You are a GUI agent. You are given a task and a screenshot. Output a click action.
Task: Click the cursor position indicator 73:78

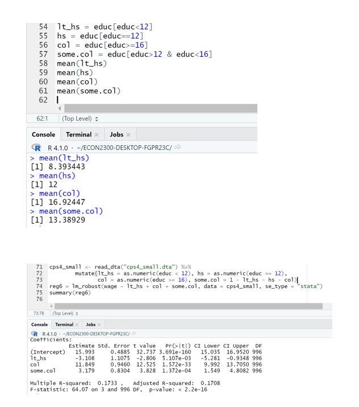[x=39, y=313]
